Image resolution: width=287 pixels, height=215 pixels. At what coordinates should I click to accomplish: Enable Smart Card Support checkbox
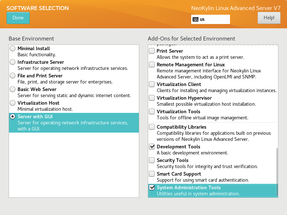(152, 174)
